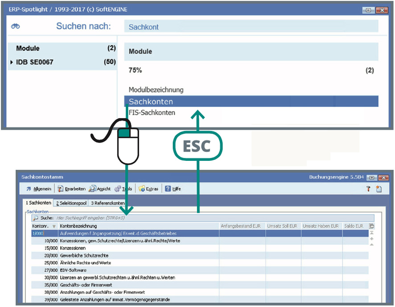Viewport: 395px width, 307px height.
Task: Expand the IDB SE0067 tree entry
Action: [12, 62]
